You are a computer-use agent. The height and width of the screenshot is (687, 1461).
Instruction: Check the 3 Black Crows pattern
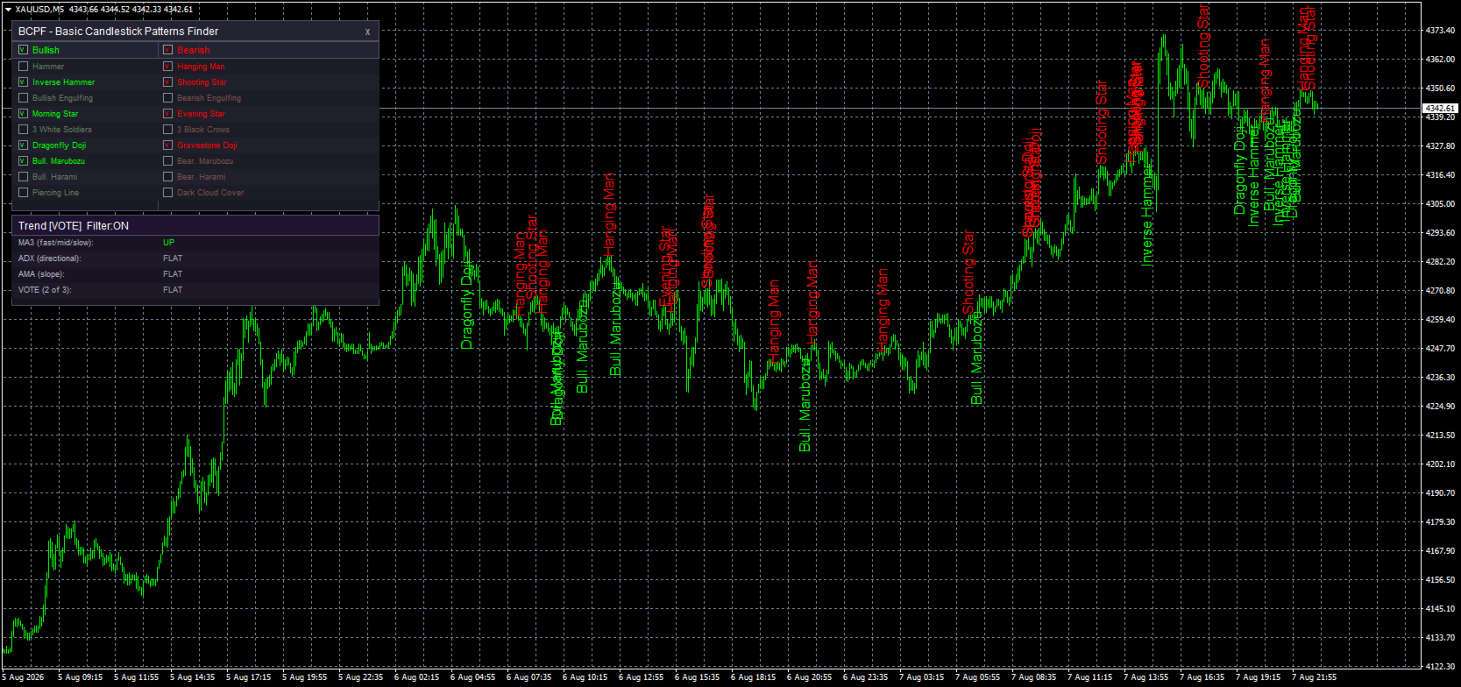click(168, 129)
